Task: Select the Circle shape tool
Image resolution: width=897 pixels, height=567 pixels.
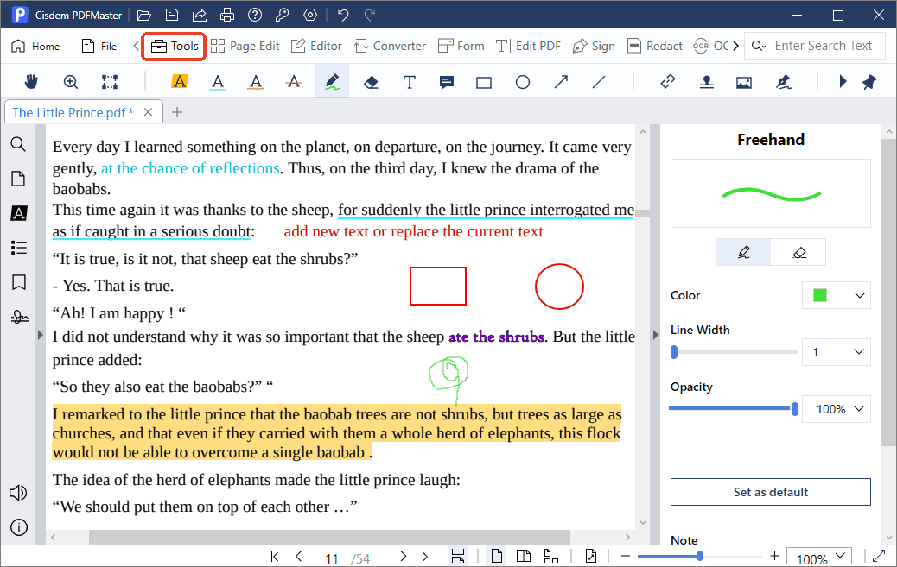Action: pos(522,82)
